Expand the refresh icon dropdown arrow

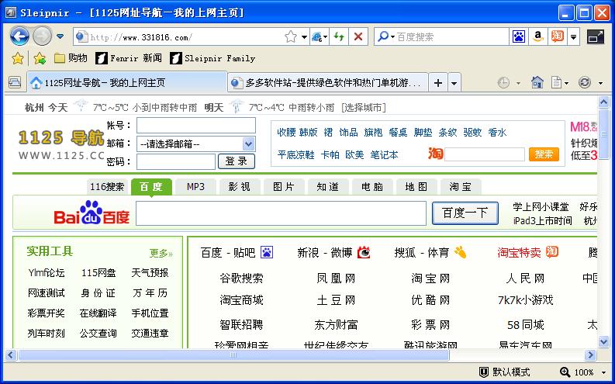[600, 83]
